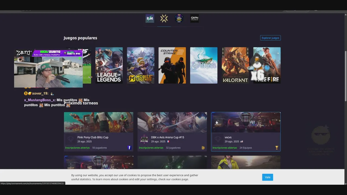Open the Free Fire game card
The height and width of the screenshot is (195, 347).
267,65
